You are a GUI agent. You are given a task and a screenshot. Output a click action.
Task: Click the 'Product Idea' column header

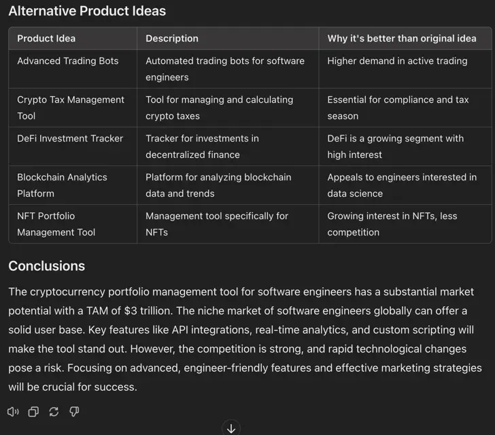click(46, 38)
